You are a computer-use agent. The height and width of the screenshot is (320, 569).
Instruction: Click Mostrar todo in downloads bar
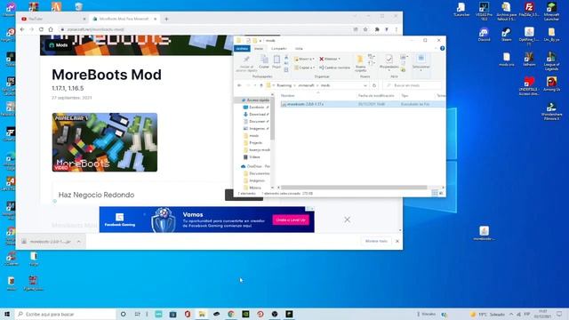(376, 241)
